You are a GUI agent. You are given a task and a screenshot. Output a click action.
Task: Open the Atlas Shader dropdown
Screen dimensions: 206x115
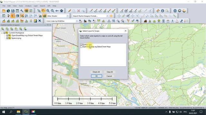[x=68, y=16]
